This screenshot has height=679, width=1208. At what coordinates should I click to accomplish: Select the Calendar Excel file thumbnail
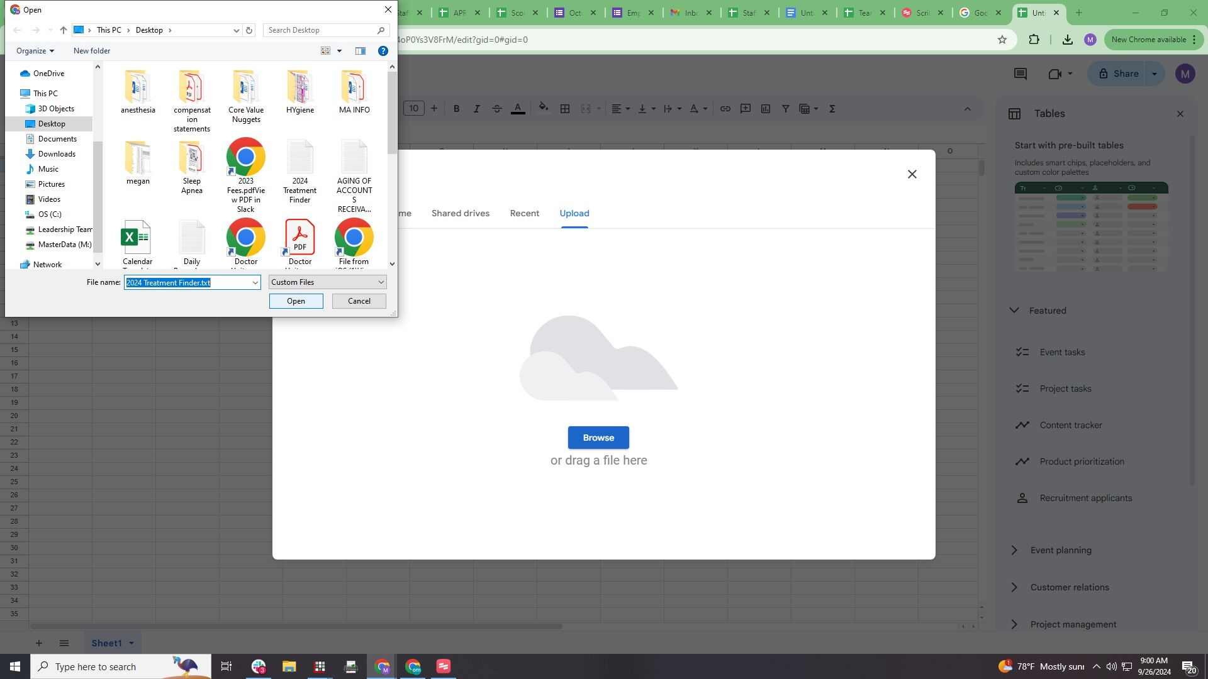click(x=137, y=237)
